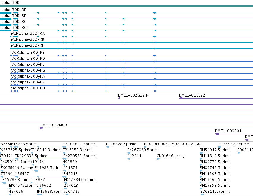Select the EK177843.5prime EST label

tap(80, 180)
